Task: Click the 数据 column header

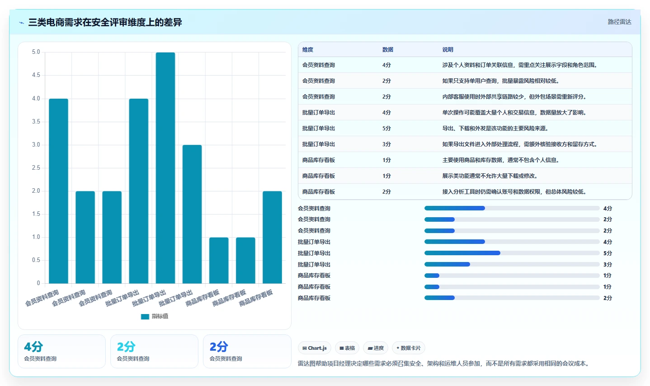Action: [x=388, y=50]
